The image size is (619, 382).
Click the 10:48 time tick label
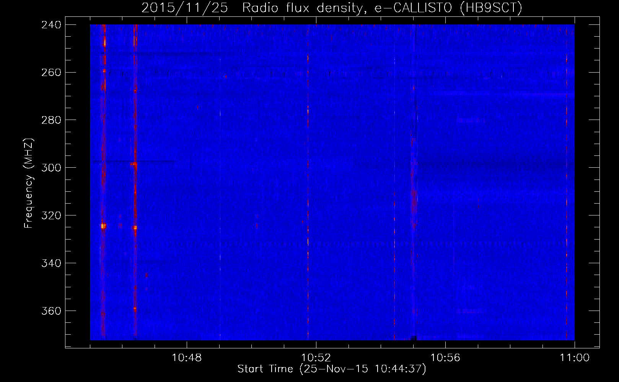187,358
